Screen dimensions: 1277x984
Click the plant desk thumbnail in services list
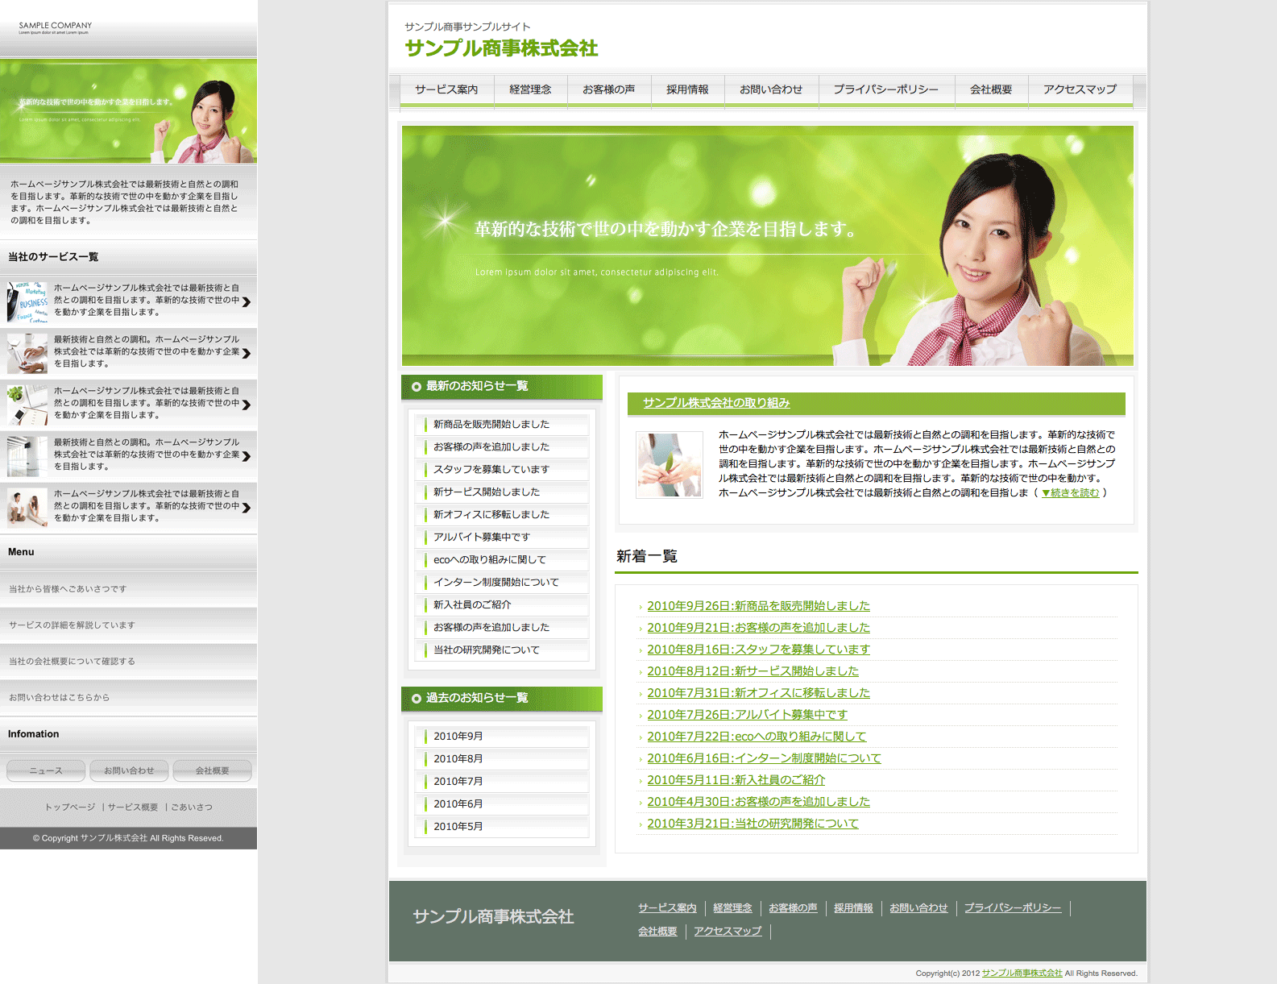point(27,404)
